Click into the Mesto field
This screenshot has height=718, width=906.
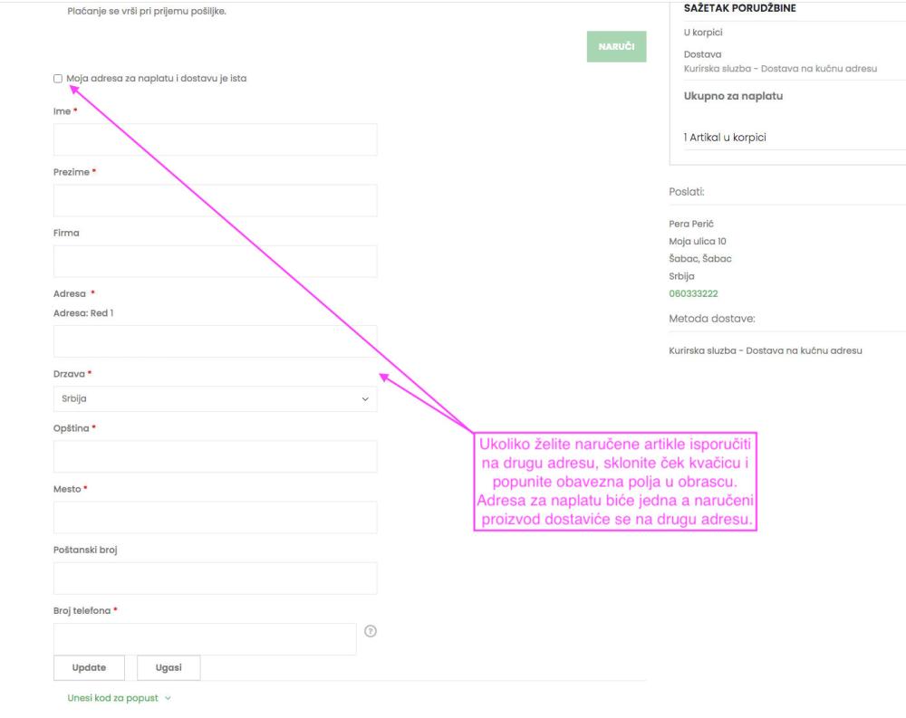(x=215, y=517)
